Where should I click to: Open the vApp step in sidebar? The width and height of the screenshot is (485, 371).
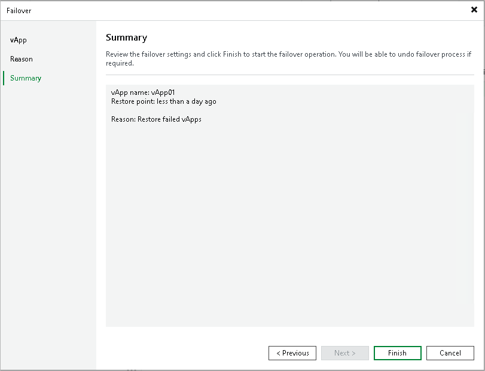[x=19, y=40]
